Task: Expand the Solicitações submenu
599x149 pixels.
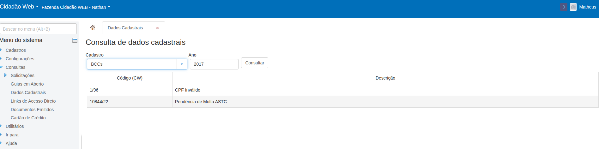Action: tap(22, 75)
